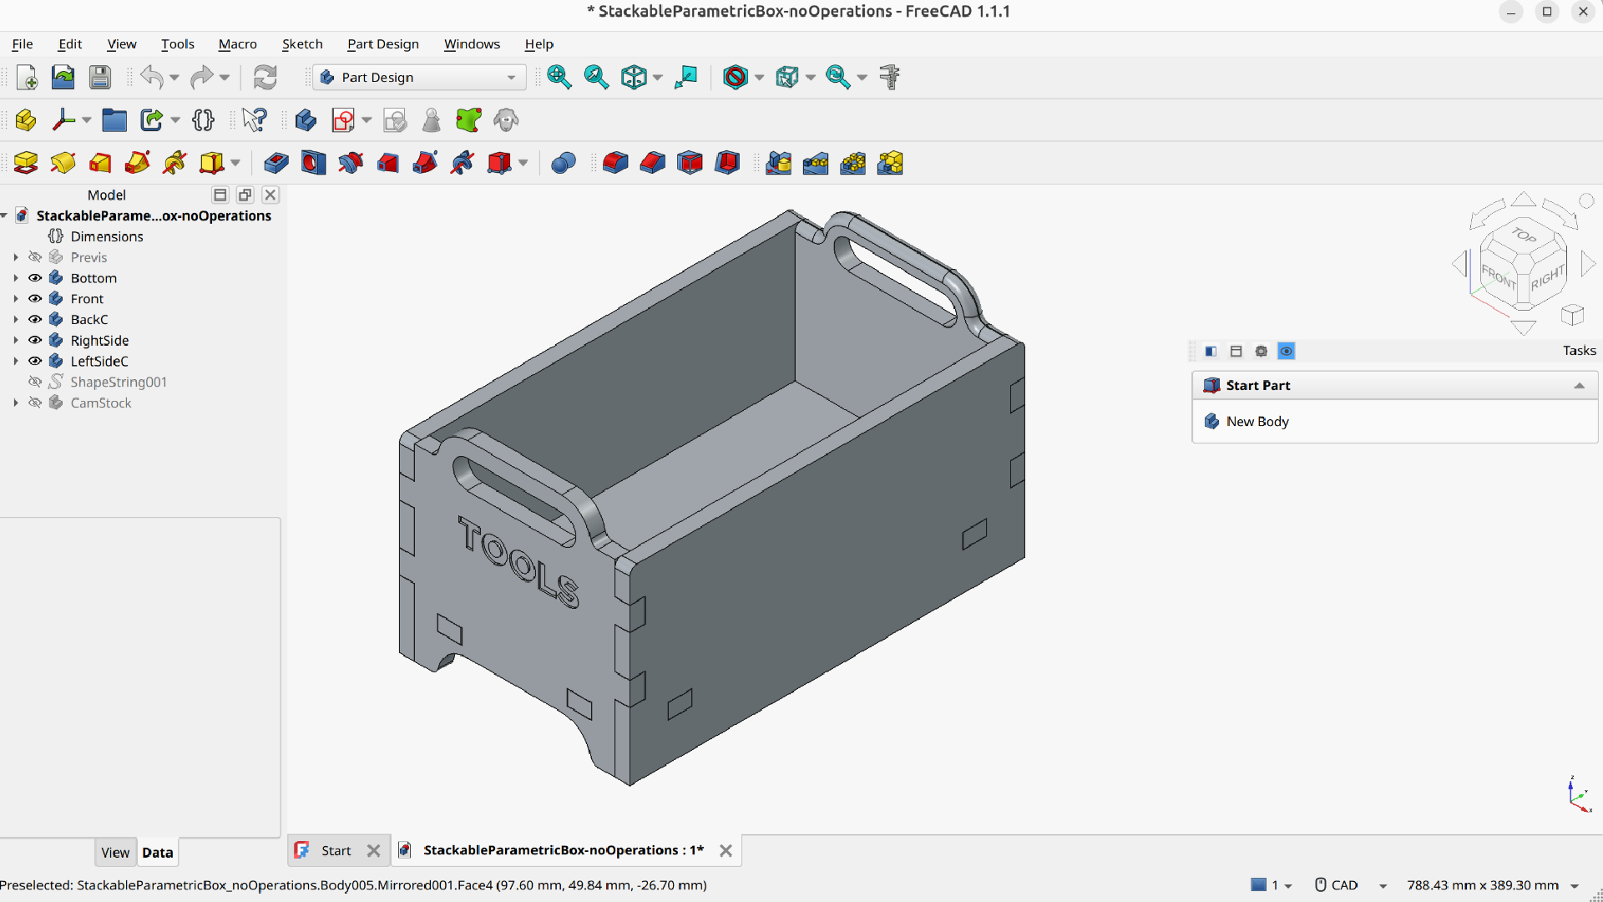Select the Additive Loft tool
The width and height of the screenshot is (1603, 902).
tap(100, 163)
